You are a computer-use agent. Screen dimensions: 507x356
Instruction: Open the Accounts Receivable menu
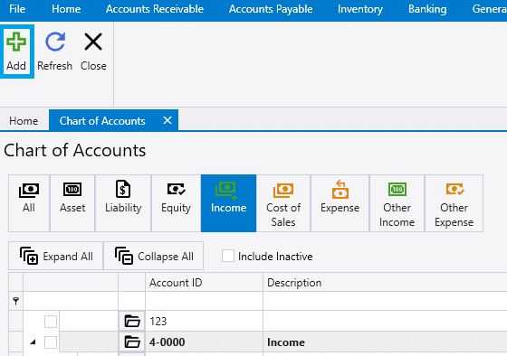pyautogui.click(x=155, y=9)
